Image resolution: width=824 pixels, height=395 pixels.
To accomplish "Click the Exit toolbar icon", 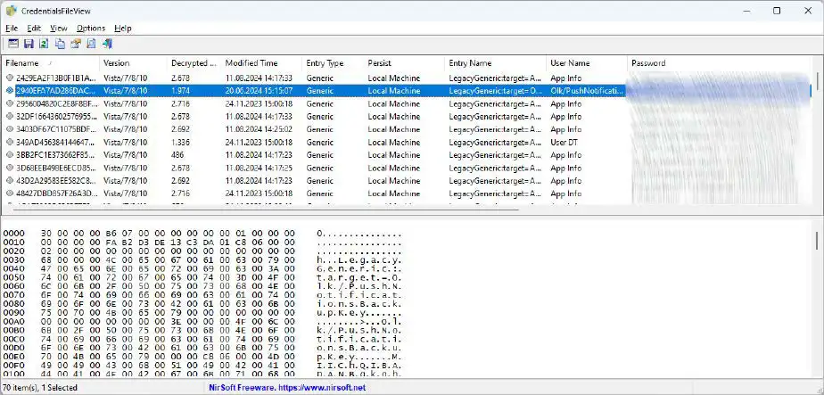I will pos(107,44).
